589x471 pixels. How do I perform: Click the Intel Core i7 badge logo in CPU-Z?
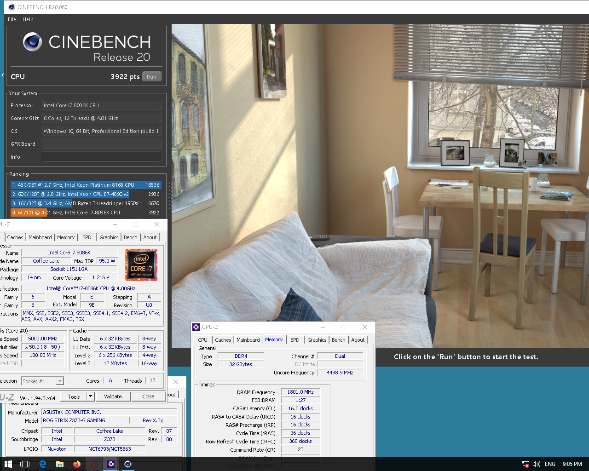coord(141,265)
